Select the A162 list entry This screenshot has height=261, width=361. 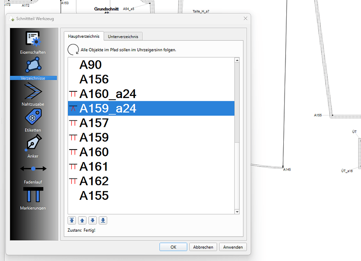click(x=151, y=181)
